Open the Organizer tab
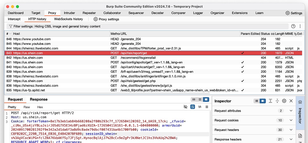 [x=217, y=13]
